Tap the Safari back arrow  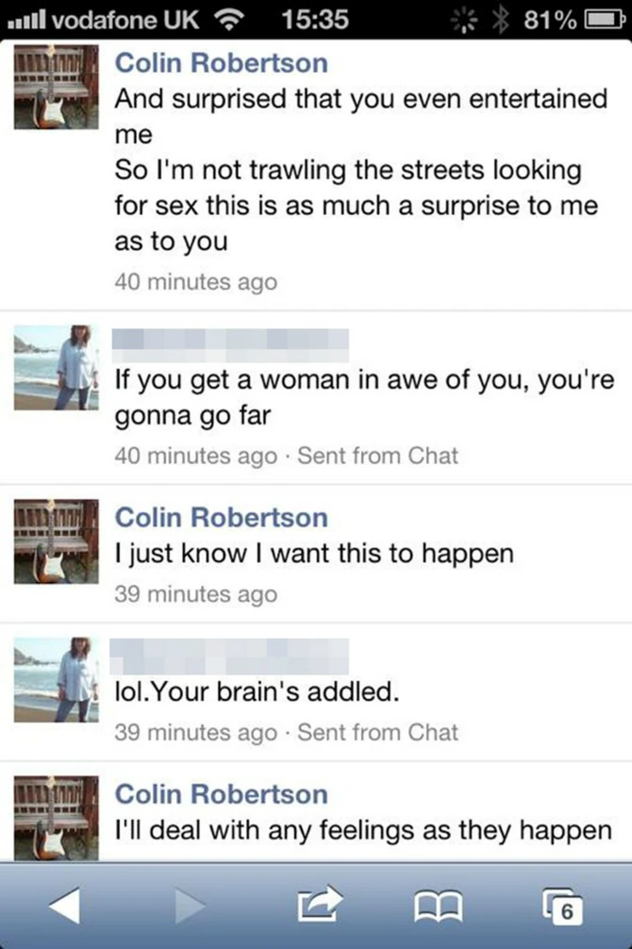tap(65, 906)
